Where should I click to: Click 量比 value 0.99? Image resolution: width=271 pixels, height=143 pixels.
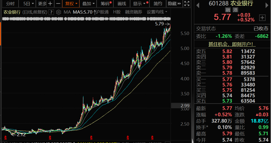[263, 127]
